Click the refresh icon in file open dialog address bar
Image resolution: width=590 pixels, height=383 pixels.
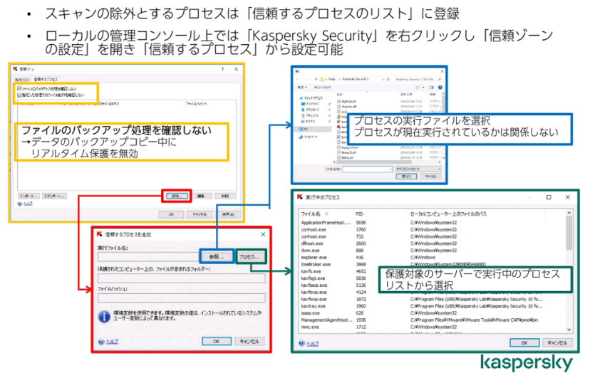388,79
